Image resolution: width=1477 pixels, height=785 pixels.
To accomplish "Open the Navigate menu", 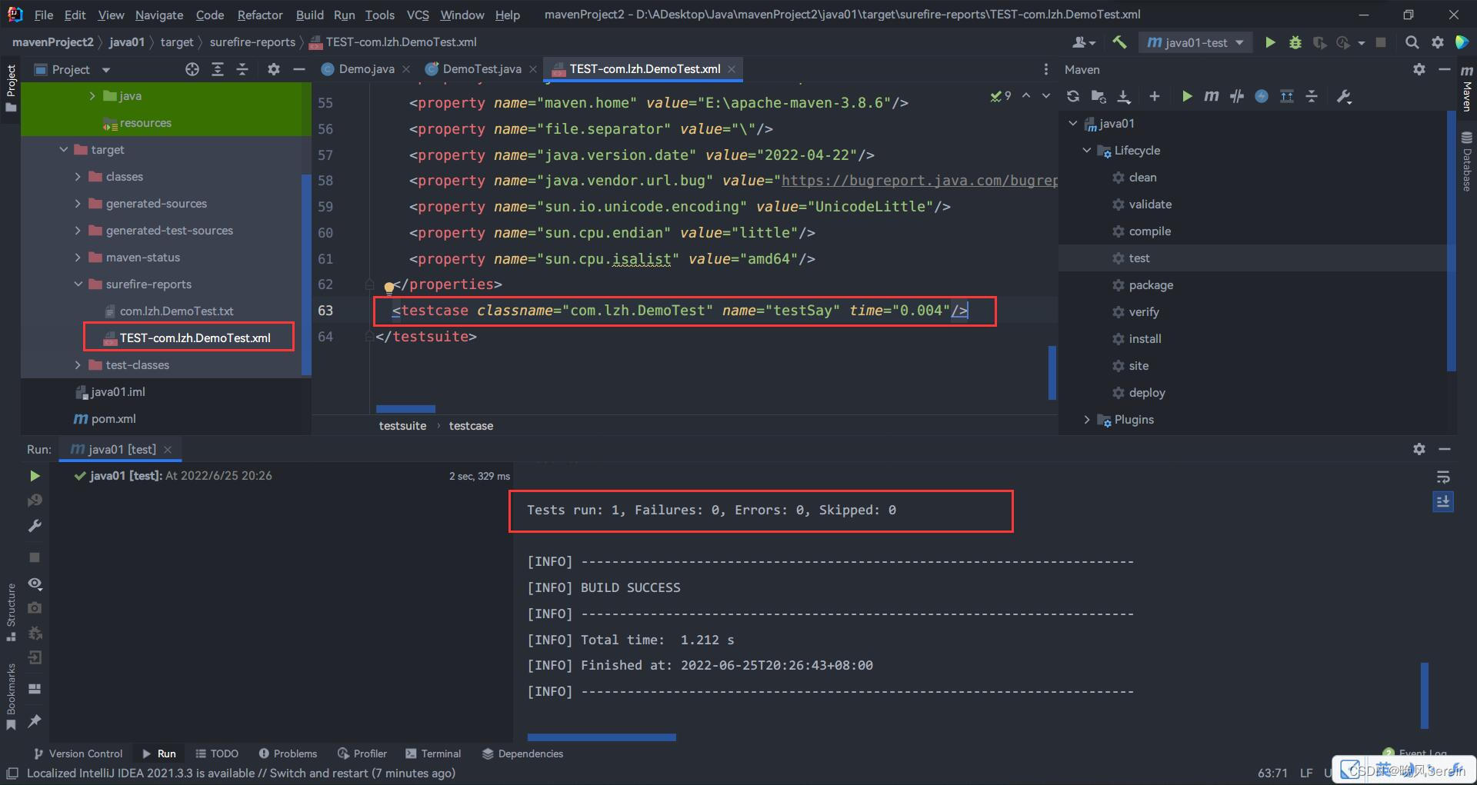I will (x=159, y=15).
